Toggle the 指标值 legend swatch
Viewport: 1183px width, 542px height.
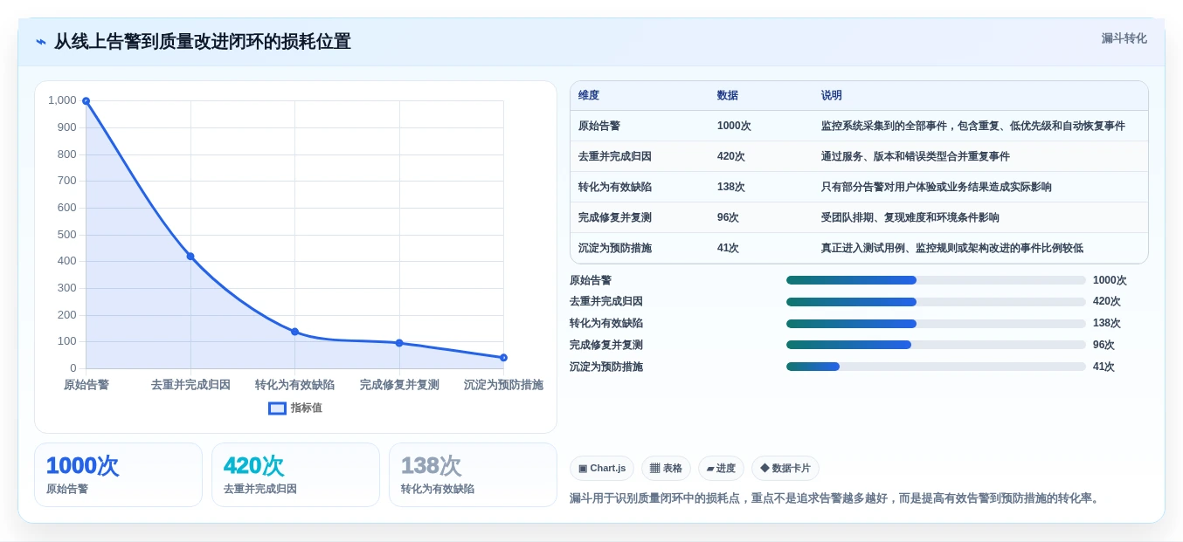click(x=277, y=408)
